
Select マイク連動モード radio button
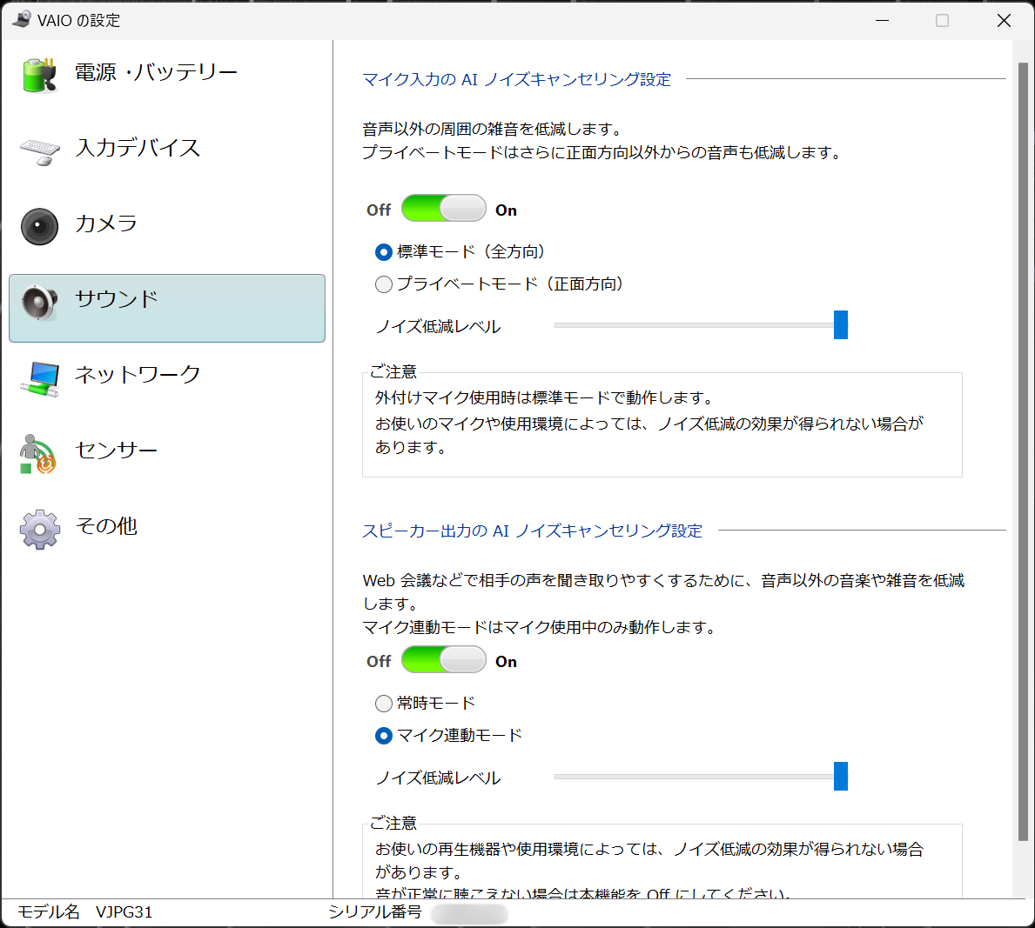point(384,736)
